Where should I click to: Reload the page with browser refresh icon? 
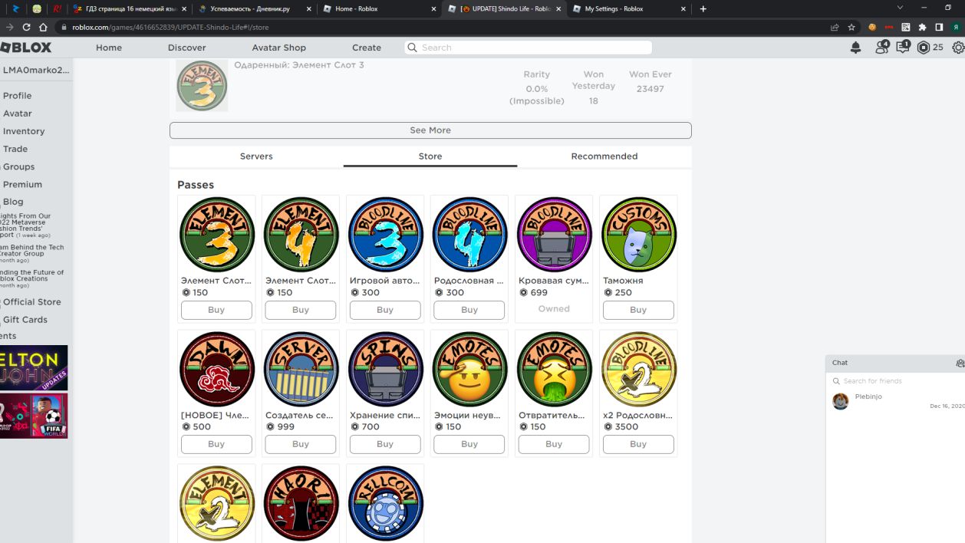[27, 27]
